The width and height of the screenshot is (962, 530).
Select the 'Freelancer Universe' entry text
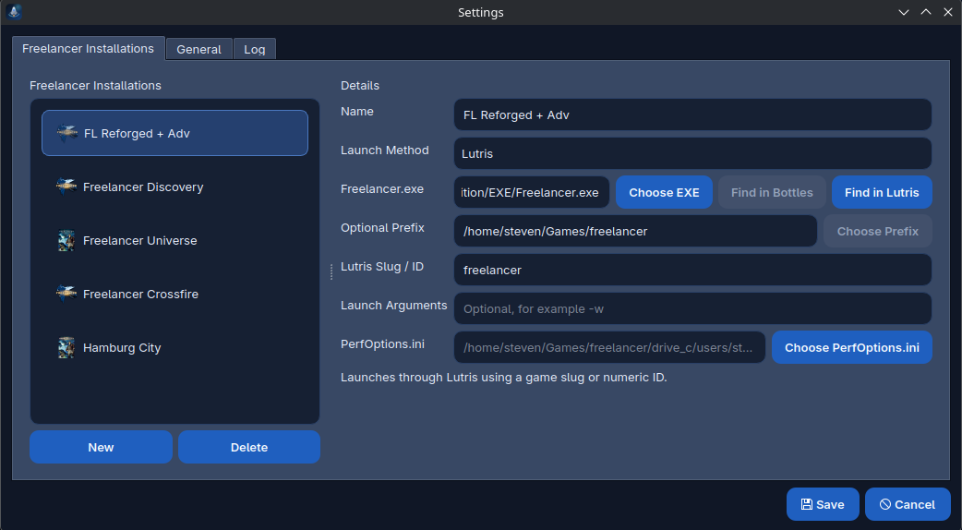coord(140,240)
